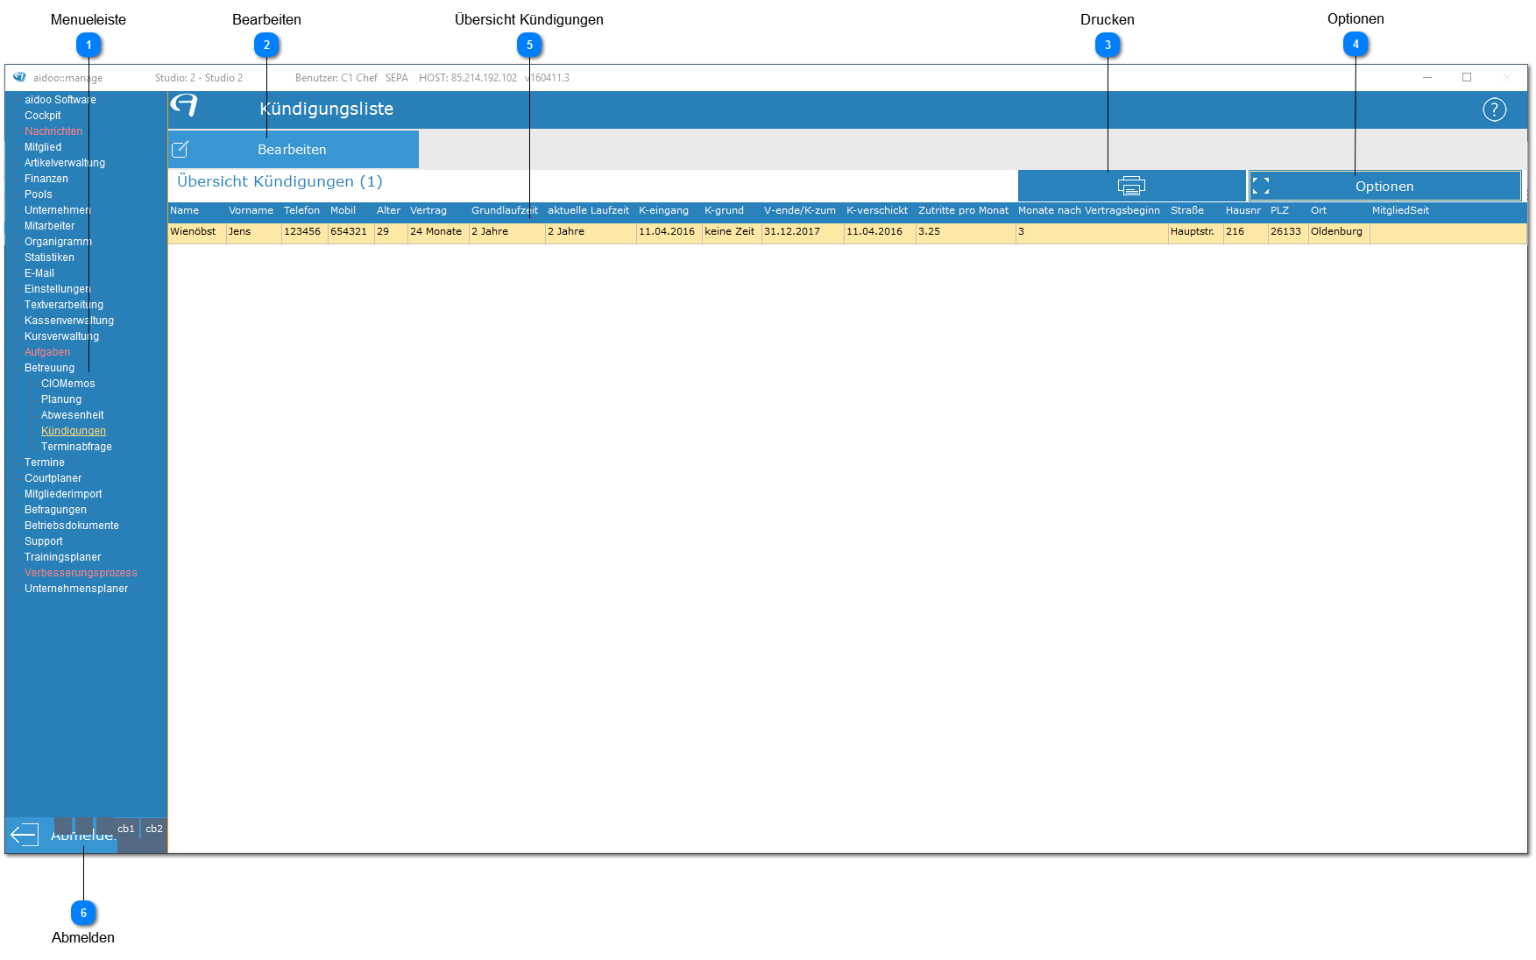The image size is (1536, 960).
Task: Open Finanzen menu entry
Action: [x=46, y=179]
